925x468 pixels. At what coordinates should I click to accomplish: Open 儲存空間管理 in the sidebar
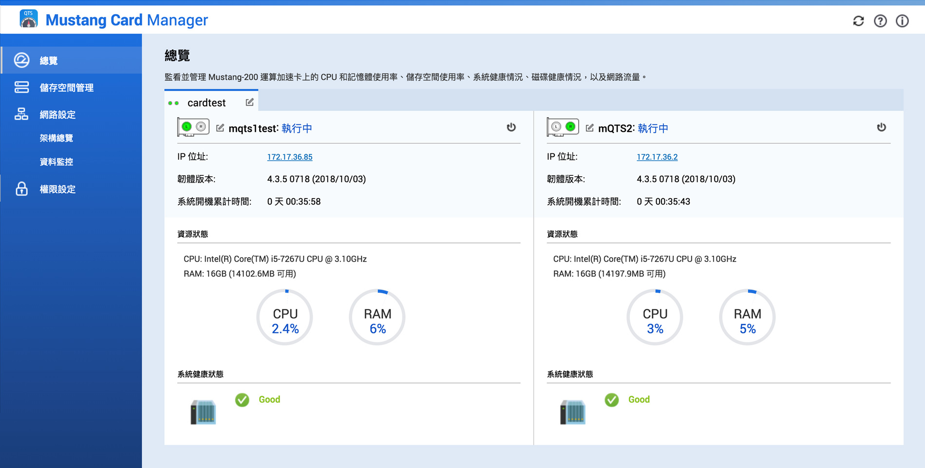66,88
